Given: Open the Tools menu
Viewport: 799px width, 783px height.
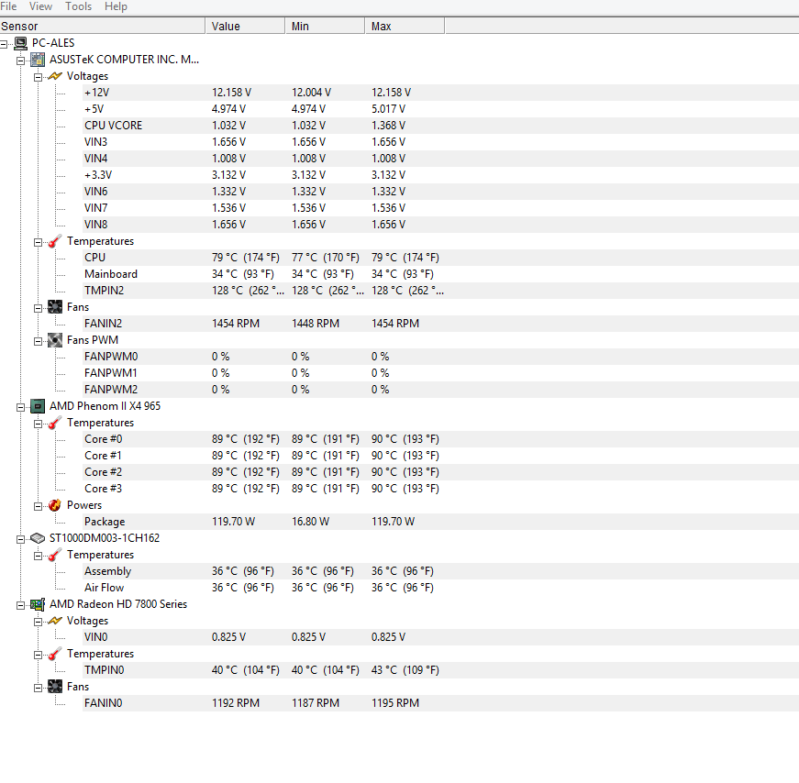Looking at the screenshot, I should click(x=79, y=6).
